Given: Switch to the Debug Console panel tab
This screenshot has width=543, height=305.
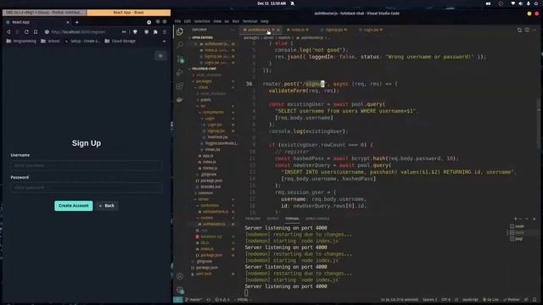Looking at the screenshot, I should [x=317, y=219].
